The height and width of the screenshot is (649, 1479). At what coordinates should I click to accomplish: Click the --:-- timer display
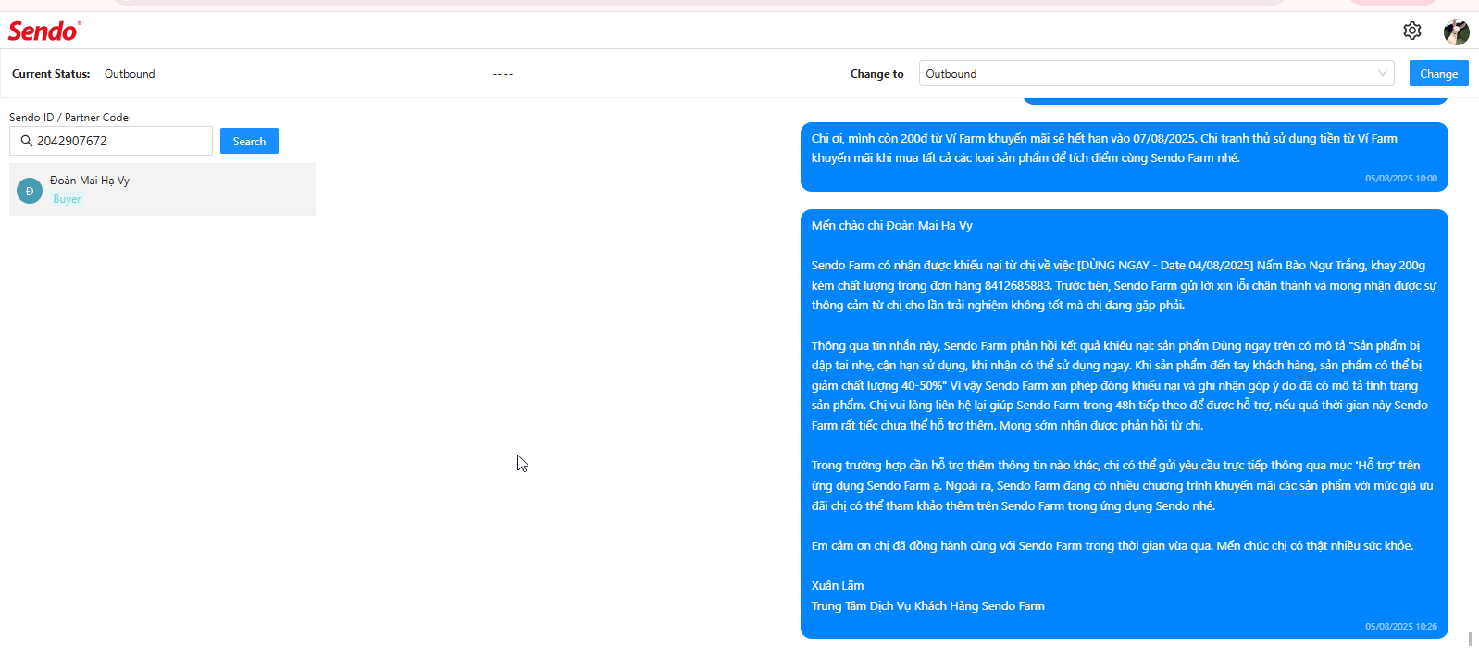tap(503, 74)
